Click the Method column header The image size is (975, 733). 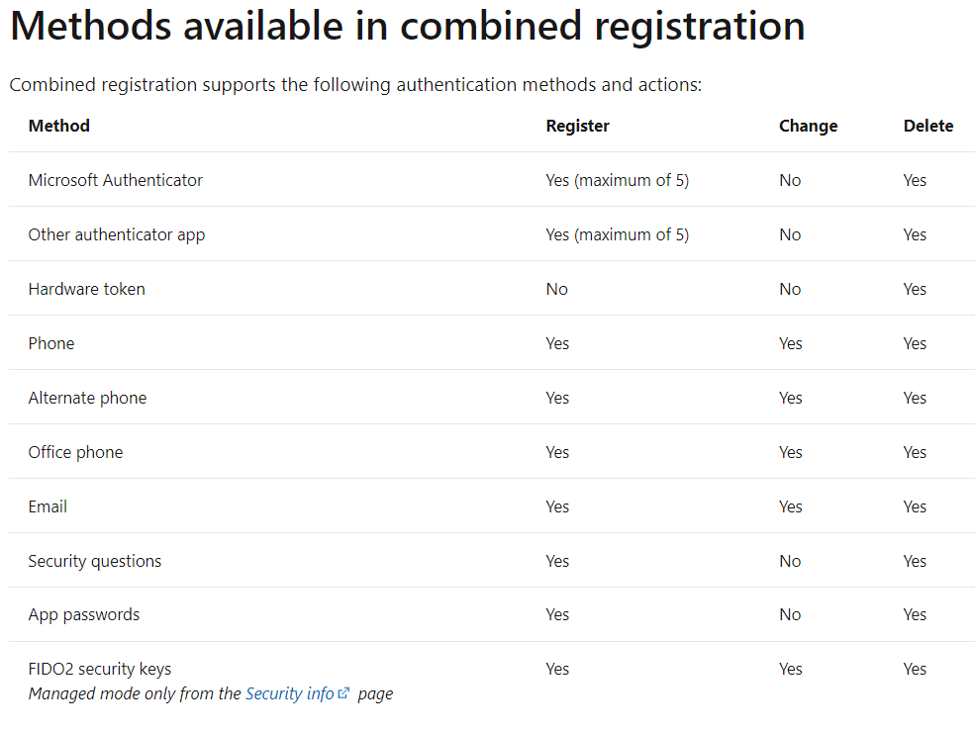(x=58, y=126)
